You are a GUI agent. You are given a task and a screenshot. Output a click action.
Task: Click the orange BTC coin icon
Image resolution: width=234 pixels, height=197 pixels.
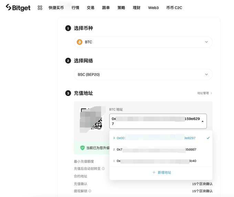click(79, 42)
